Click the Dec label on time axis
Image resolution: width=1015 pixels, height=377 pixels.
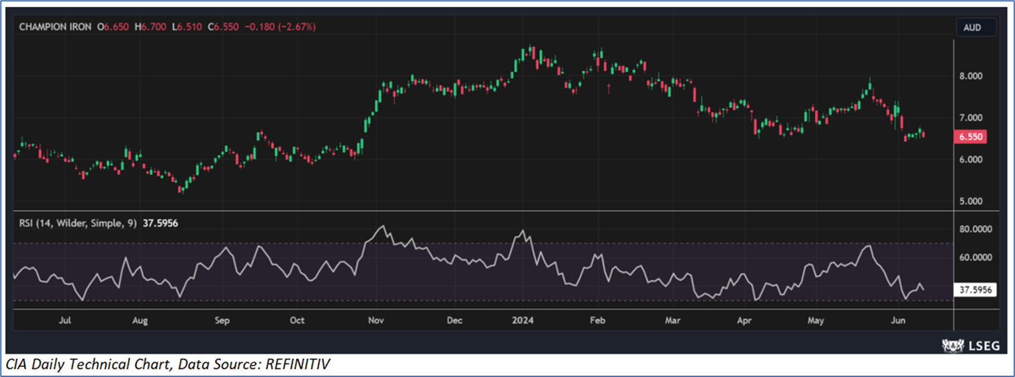click(x=455, y=321)
